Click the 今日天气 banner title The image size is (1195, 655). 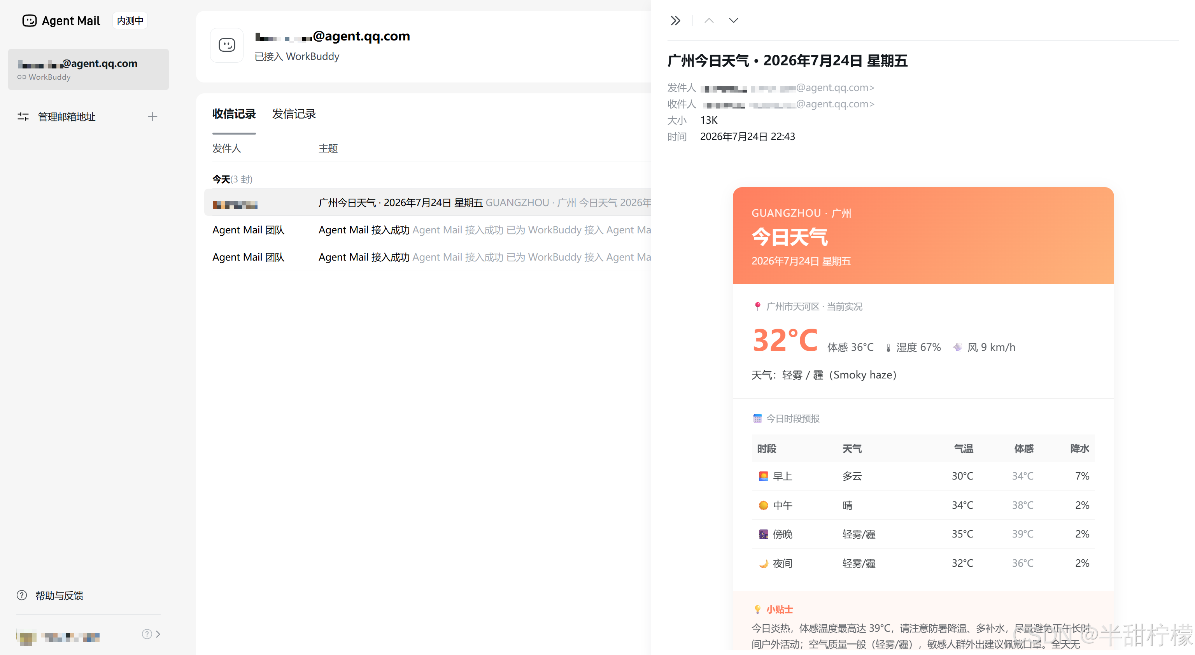pos(790,237)
